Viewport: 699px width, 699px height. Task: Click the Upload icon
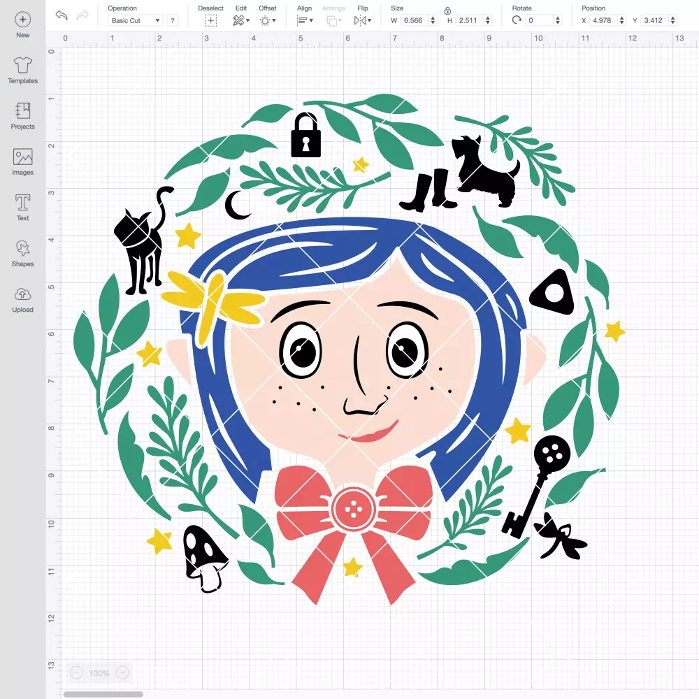(23, 294)
